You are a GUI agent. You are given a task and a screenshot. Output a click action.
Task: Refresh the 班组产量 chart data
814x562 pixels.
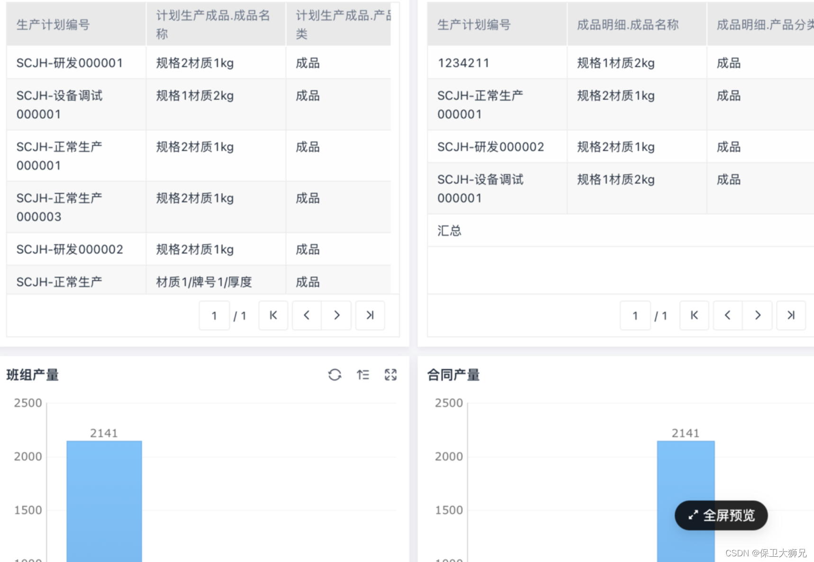click(335, 375)
